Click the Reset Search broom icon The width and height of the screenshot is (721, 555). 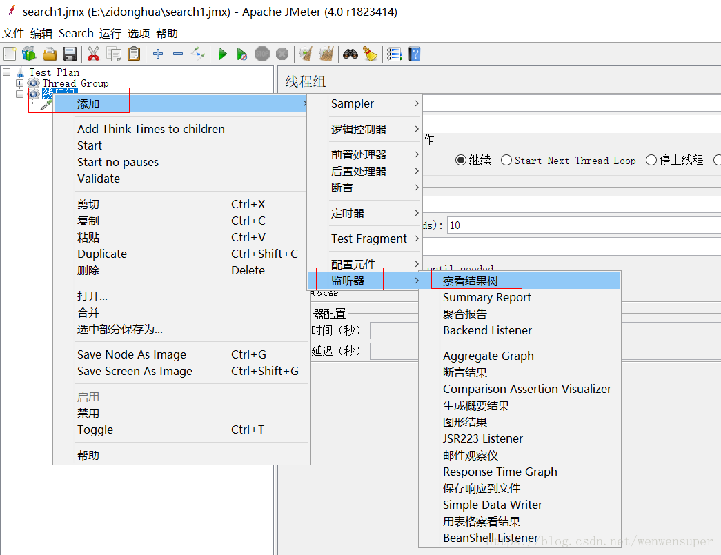pos(370,54)
